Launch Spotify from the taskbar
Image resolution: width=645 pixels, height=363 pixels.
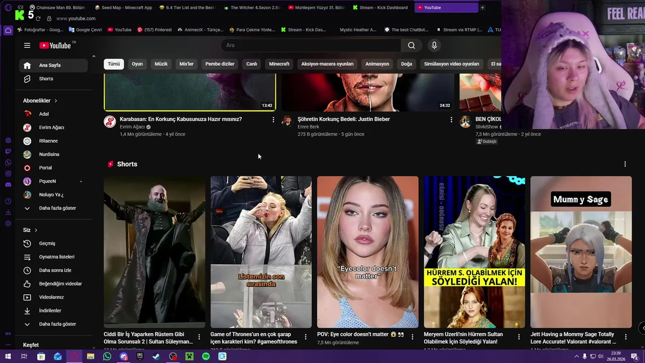[x=206, y=356]
